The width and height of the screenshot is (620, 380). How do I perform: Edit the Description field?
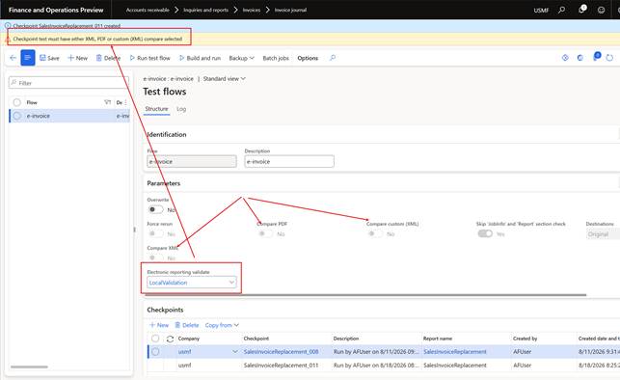[289, 161]
